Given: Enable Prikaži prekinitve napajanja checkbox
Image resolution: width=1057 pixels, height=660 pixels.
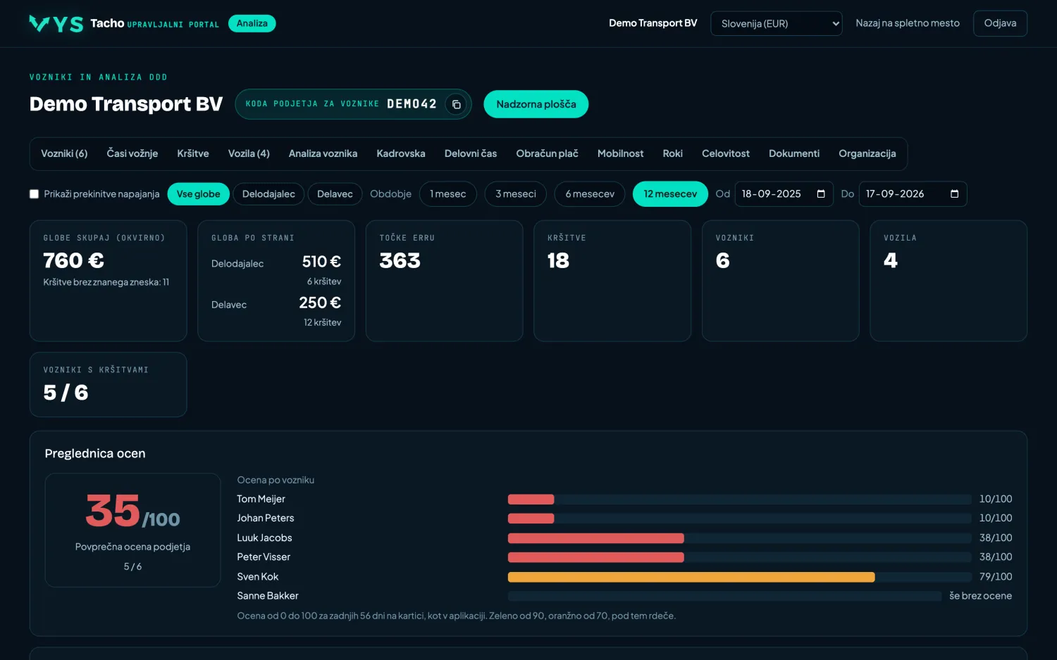Looking at the screenshot, I should click(x=34, y=193).
